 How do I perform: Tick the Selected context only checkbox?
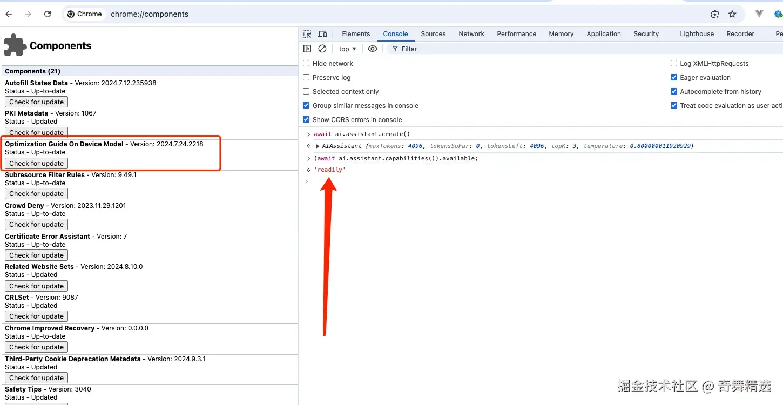(306, 91)
